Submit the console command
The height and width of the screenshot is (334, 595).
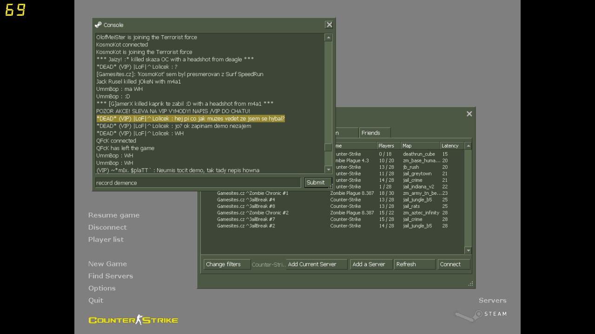318,182
